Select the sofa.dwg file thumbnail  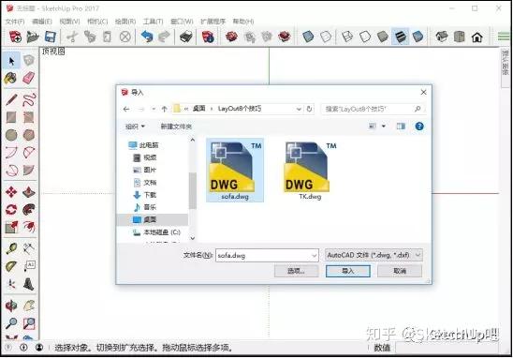(235, 171)
